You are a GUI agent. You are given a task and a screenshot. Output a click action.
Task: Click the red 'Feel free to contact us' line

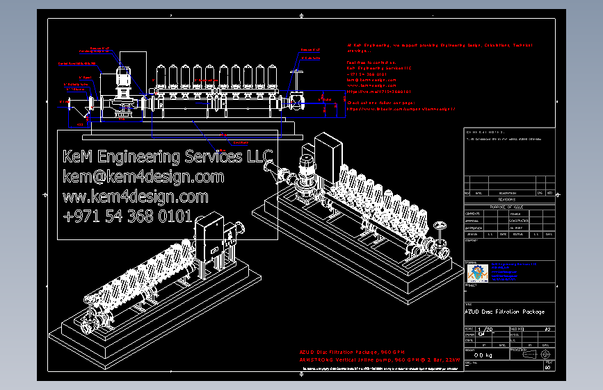click(371, 62)
